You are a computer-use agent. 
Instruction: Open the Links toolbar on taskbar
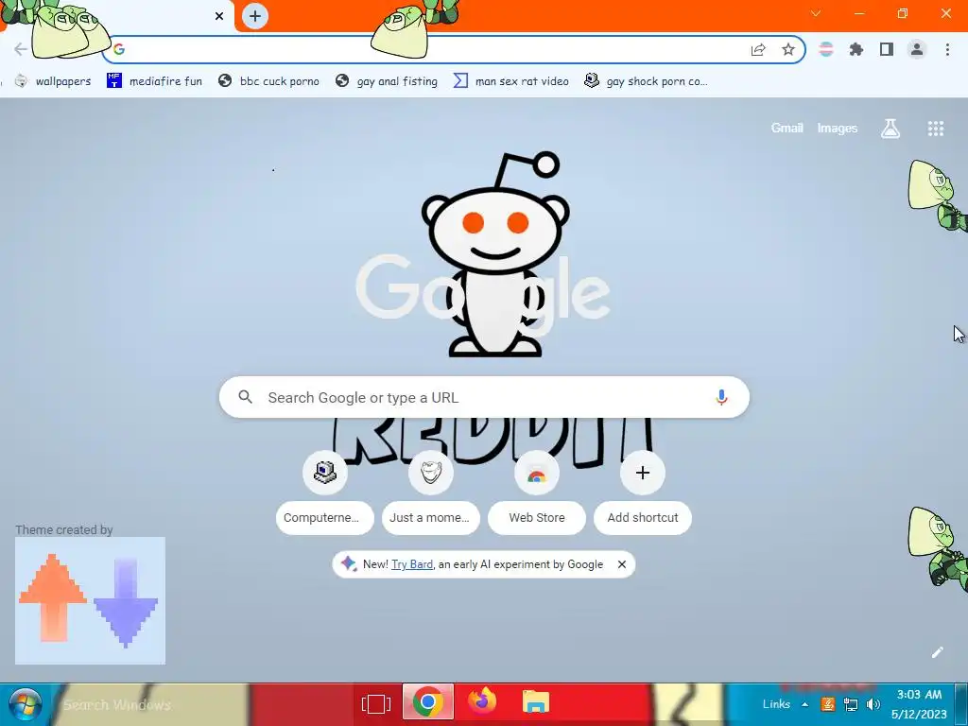tap(776, 704)
